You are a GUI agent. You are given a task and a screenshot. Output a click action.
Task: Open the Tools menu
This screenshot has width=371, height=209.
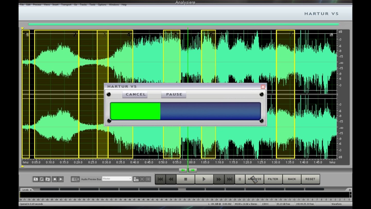pyautogui.click(x=92, y=5)
